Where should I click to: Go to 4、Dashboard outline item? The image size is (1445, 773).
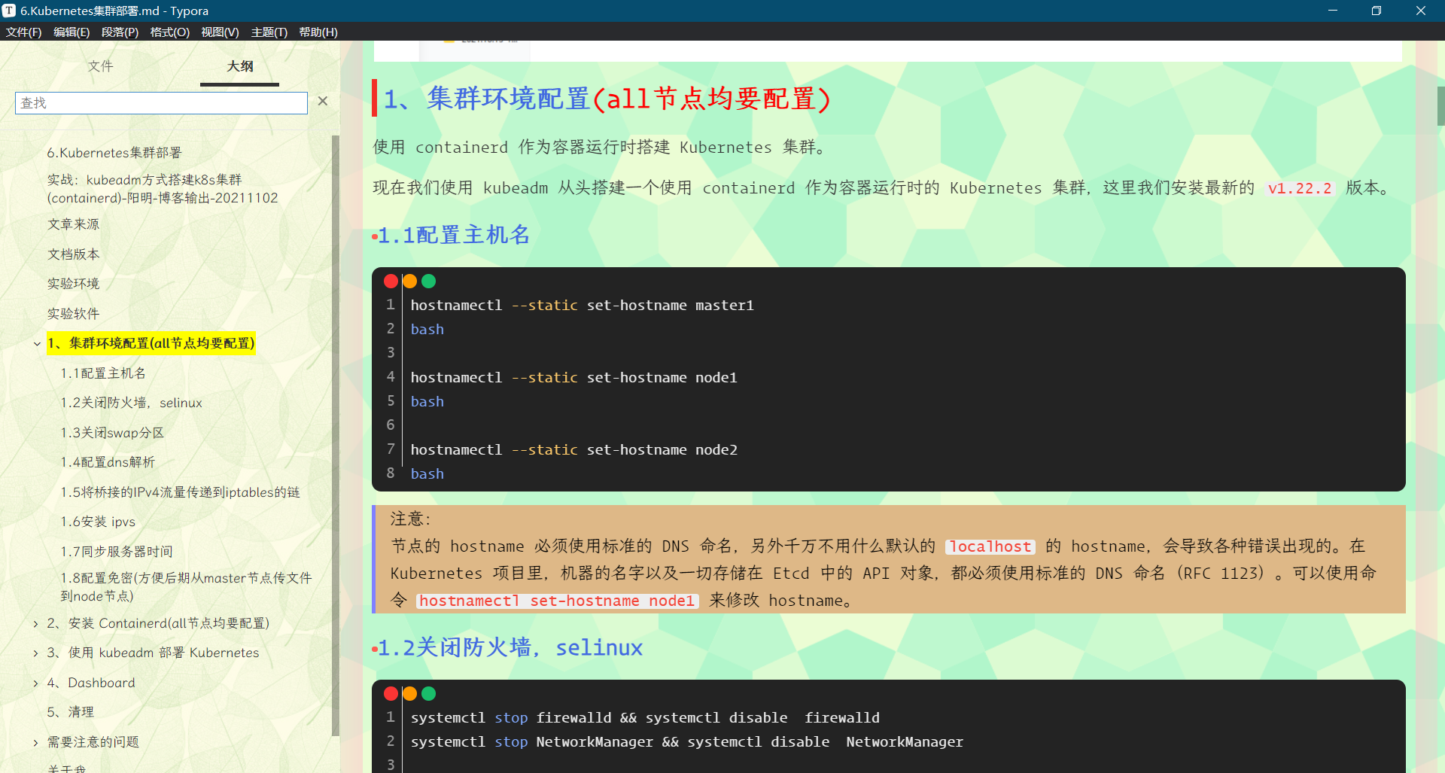coord(91,683)
